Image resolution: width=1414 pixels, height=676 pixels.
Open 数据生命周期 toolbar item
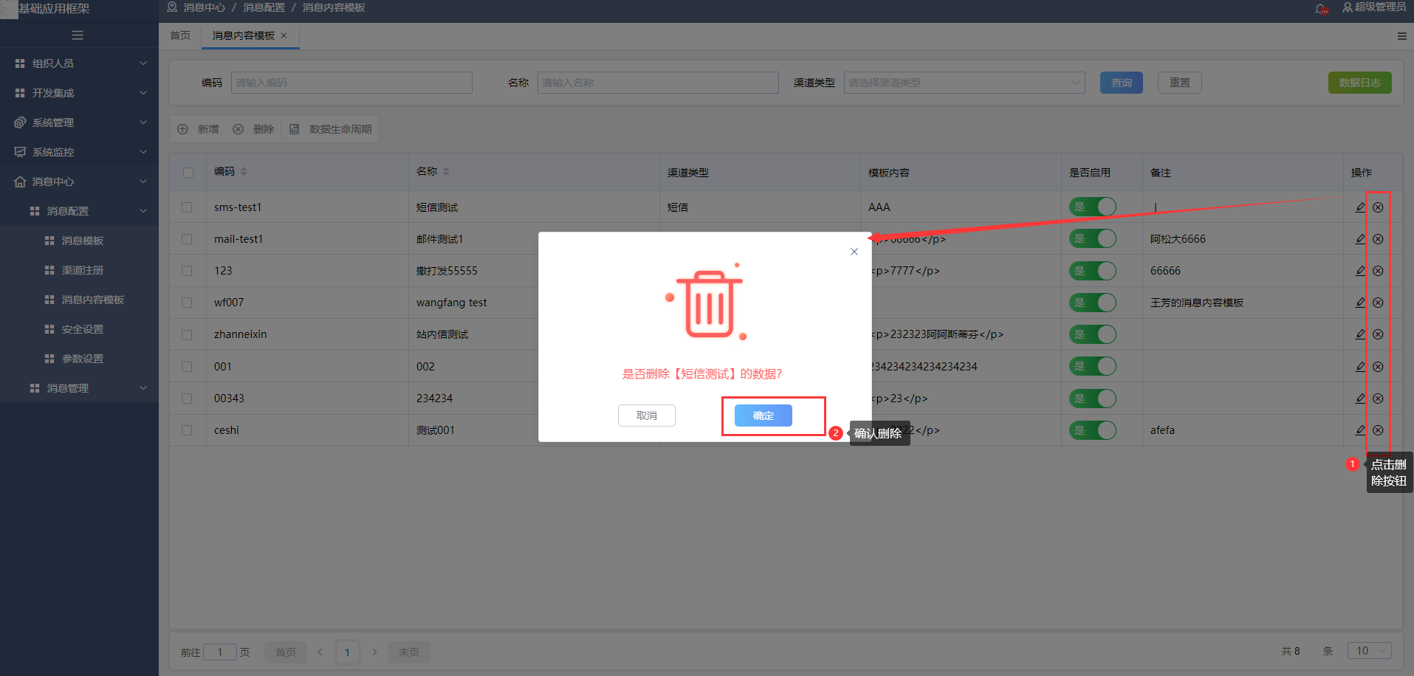pyautogui.click(x=331, y=129)
